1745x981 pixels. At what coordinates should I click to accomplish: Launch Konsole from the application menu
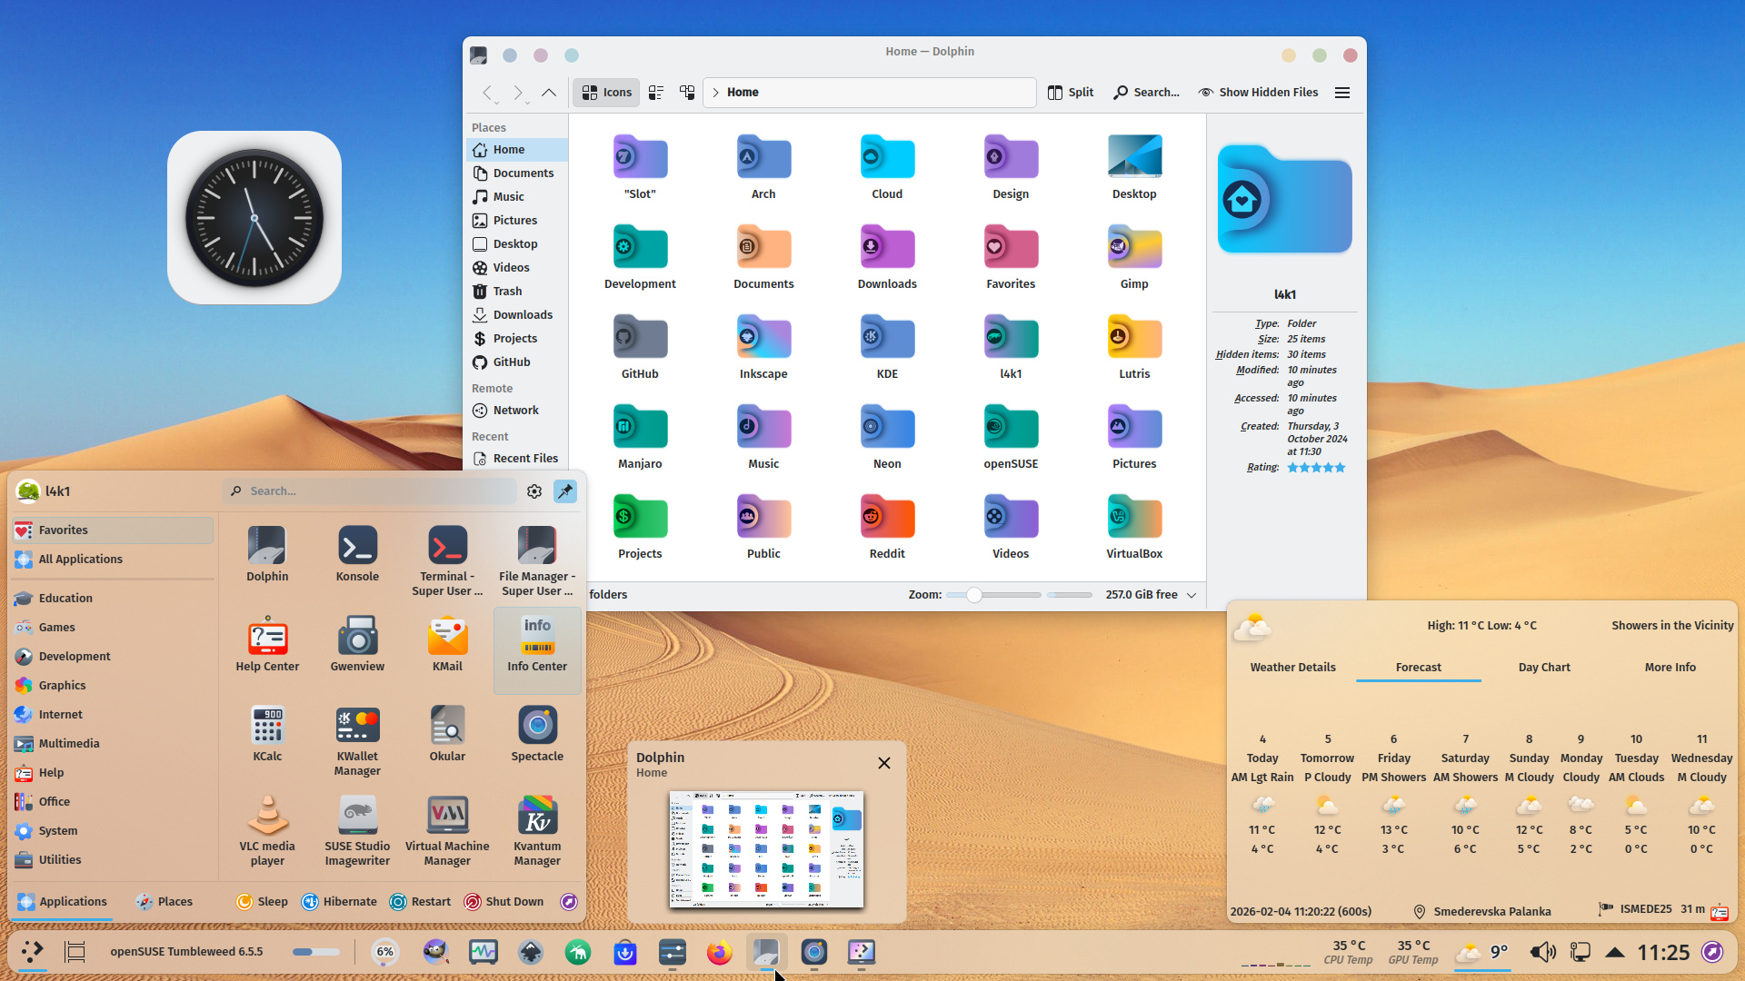357,554
